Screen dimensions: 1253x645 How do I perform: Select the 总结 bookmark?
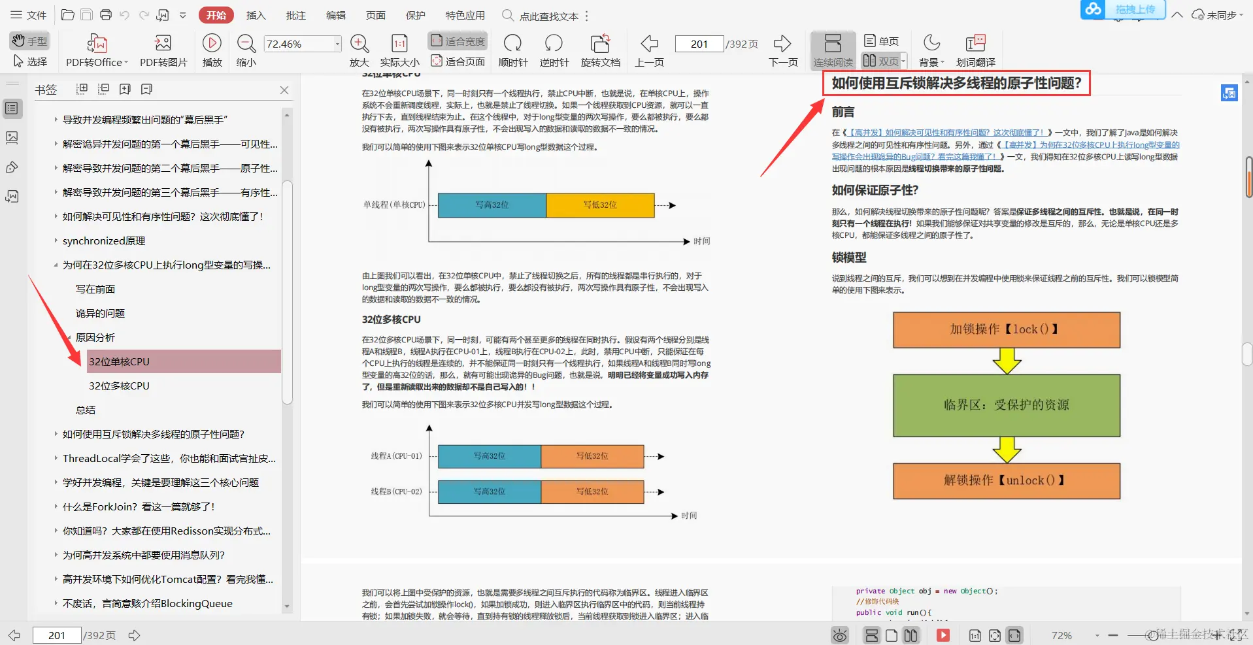coord(86,410)
